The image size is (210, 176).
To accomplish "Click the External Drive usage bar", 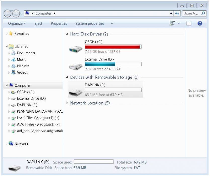I will point(113,64).
